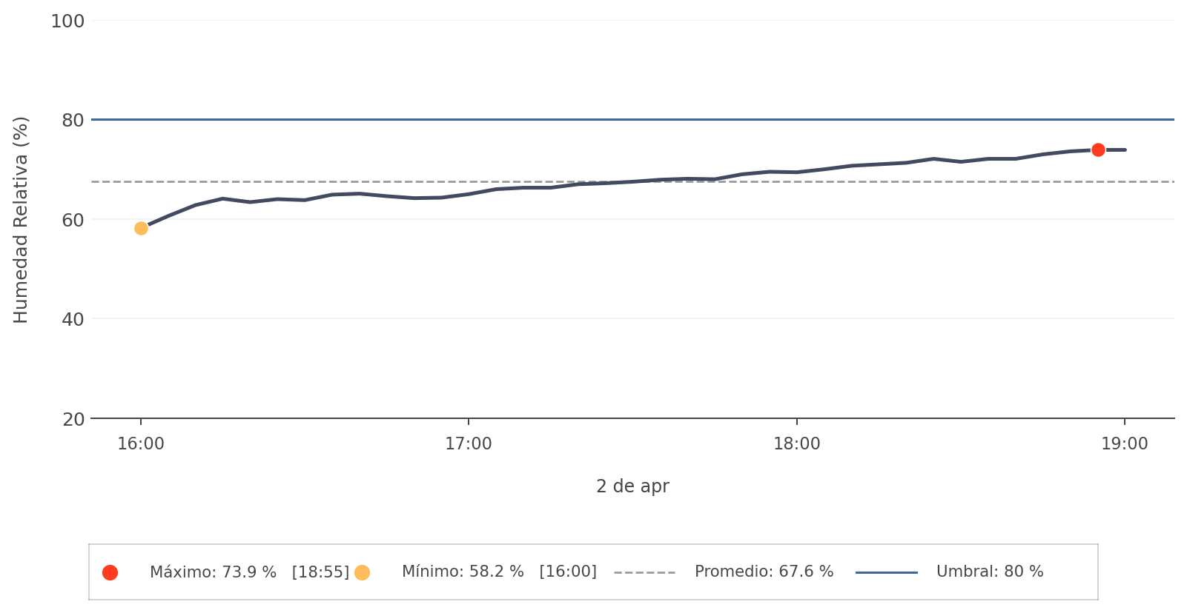The width and height of the screenshot is (1187, 613).
Task: Click the red dot icon in the legend
Action: [110, 572]
